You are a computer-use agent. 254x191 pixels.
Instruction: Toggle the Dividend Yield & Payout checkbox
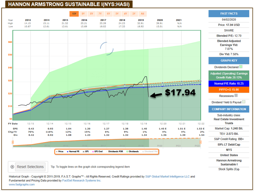click(x=244, y=102)
